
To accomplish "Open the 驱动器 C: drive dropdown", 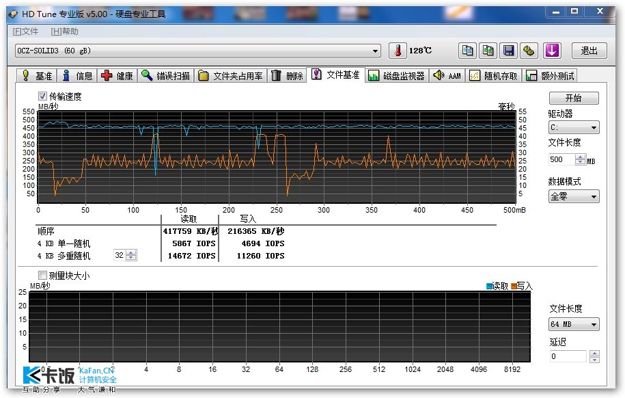I will pyautogui.click(x=574, y=127).
